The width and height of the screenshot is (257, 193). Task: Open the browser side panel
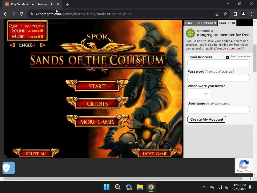(x=235, y=14)
